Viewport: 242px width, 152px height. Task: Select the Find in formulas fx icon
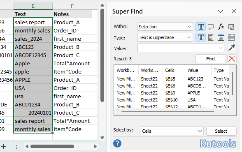click(x=221, y=27)
